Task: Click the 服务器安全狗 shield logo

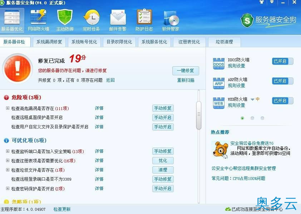Action: click(247, 20)
